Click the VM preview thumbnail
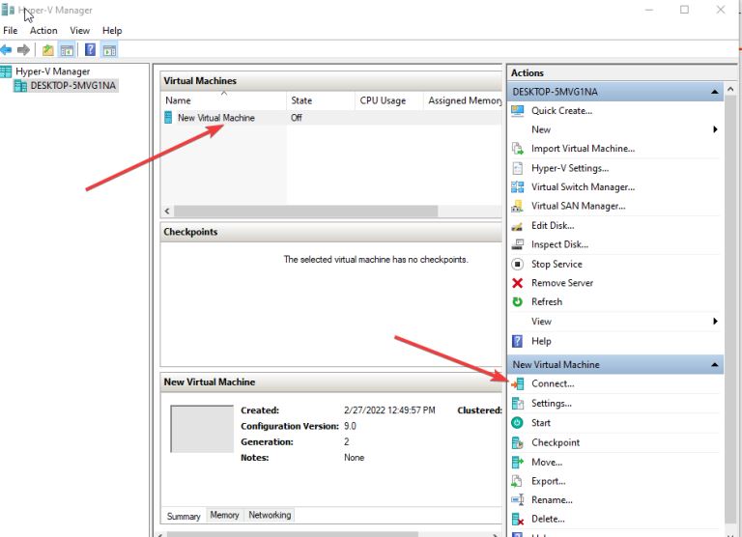 [x=202, y=429]
